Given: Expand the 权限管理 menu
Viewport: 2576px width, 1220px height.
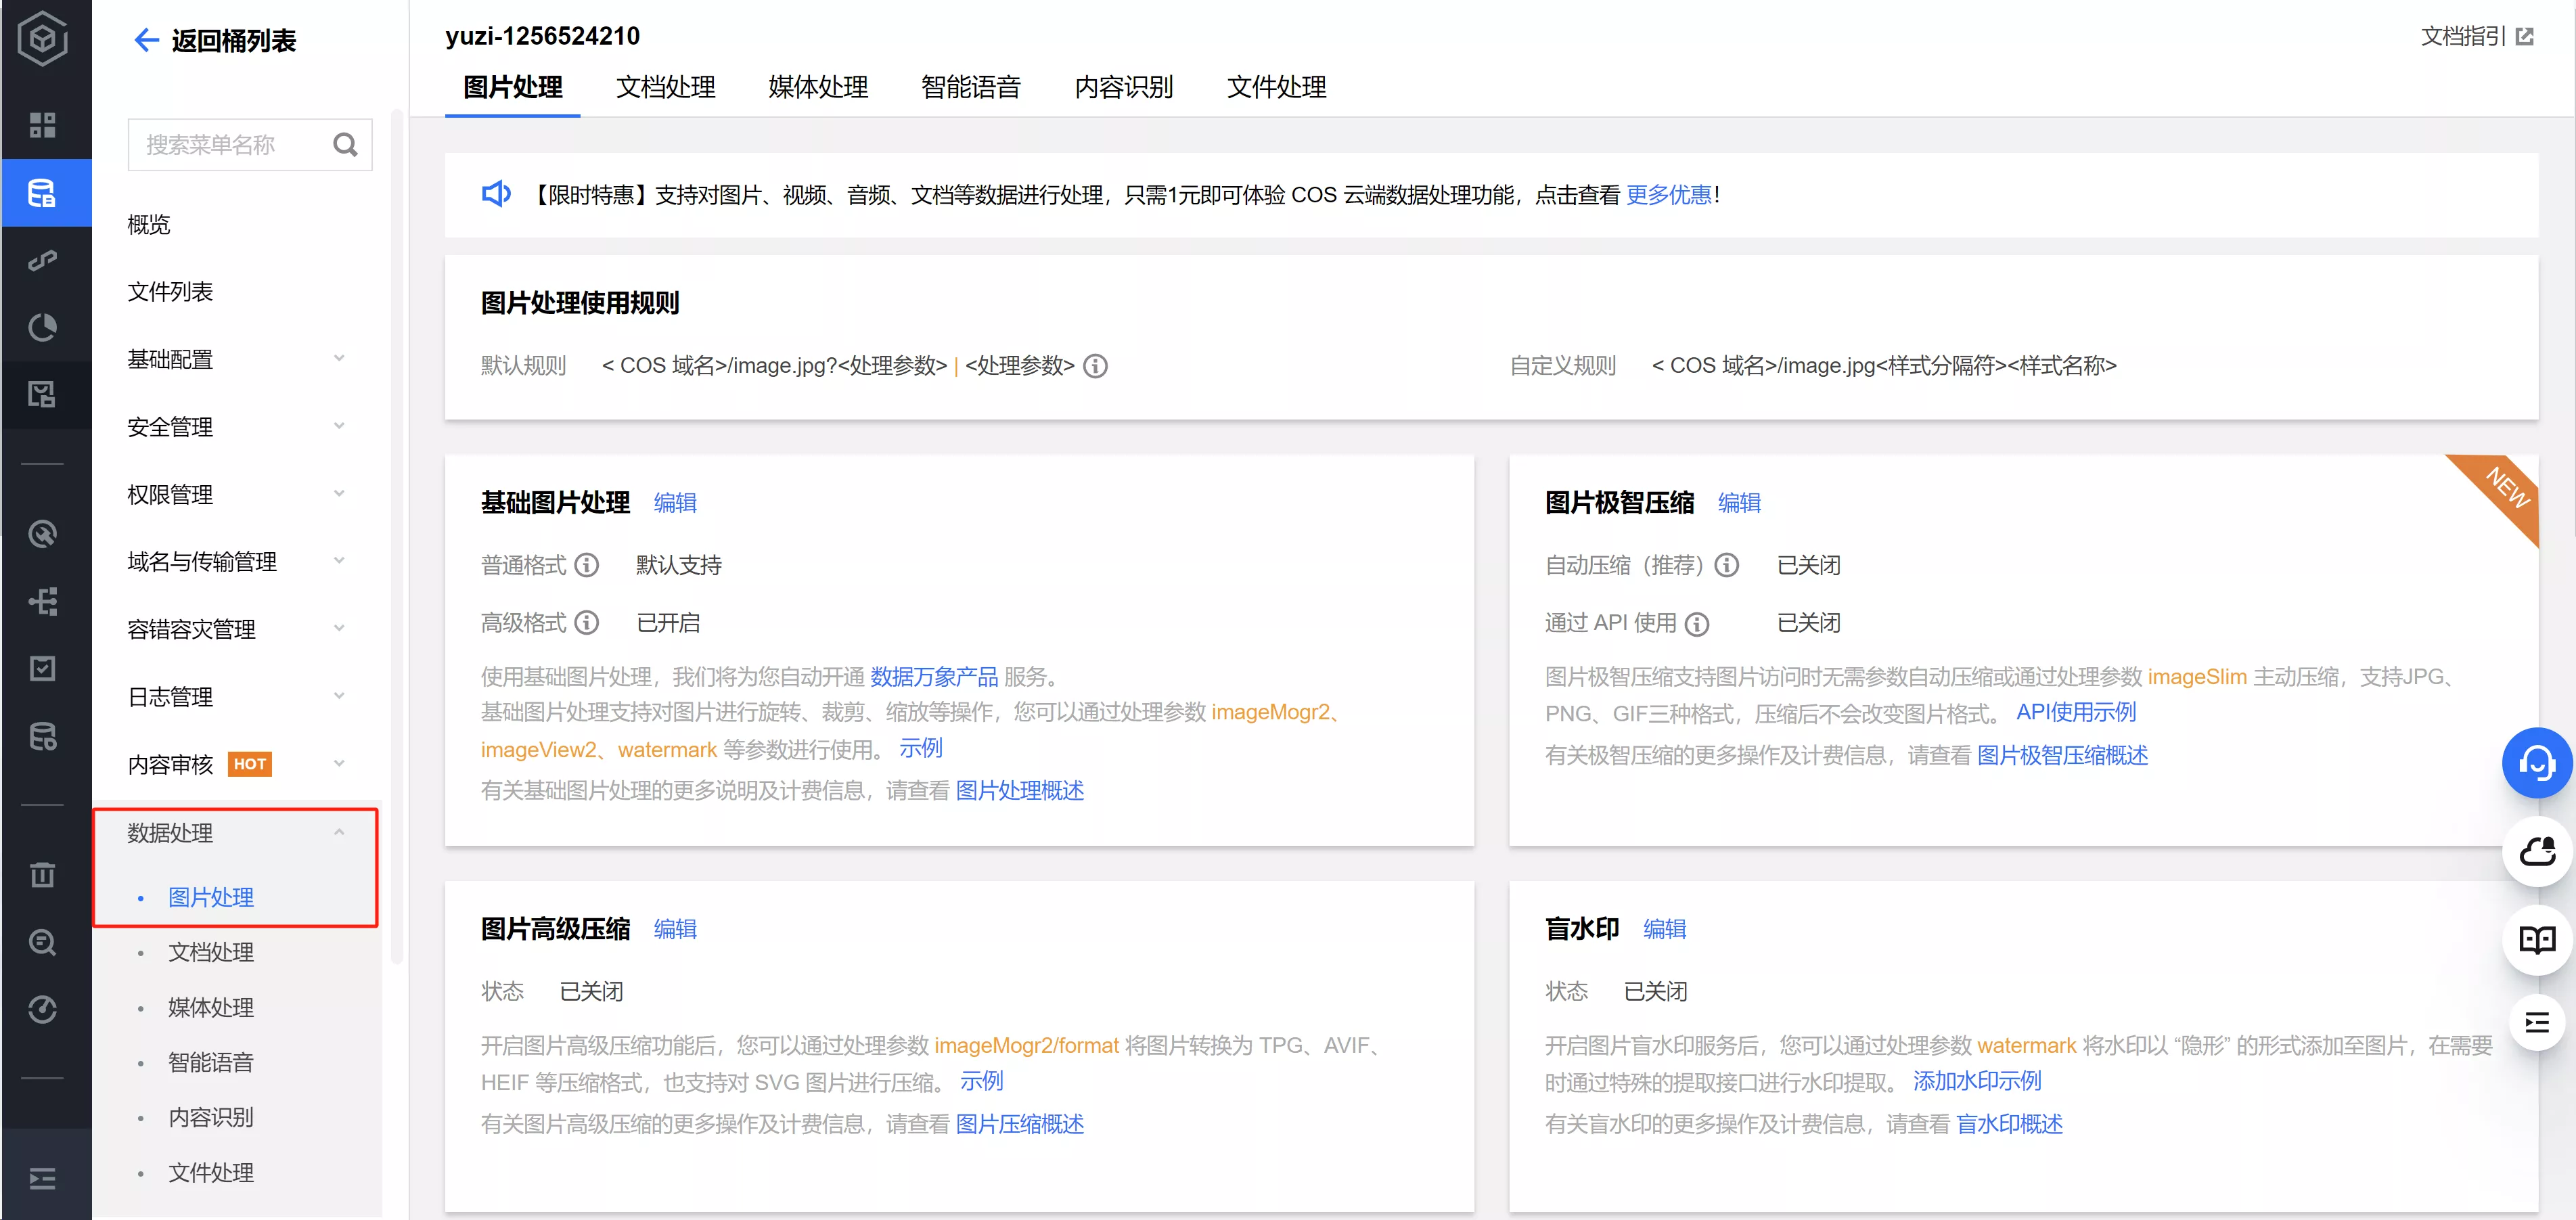Looking at the screenshot, I should (236, 494).
